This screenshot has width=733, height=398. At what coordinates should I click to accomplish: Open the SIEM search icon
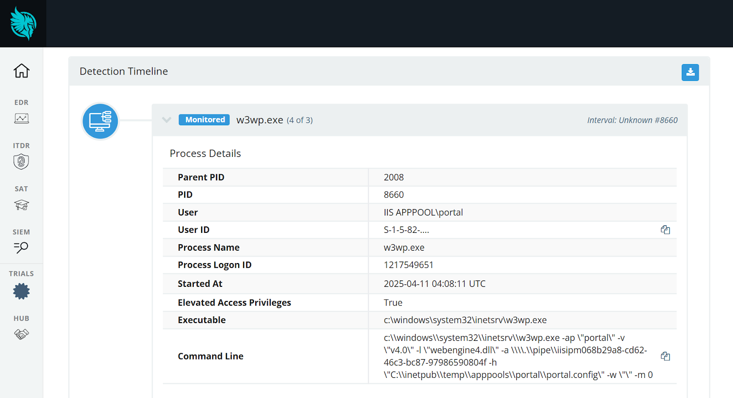coord(22,247)
